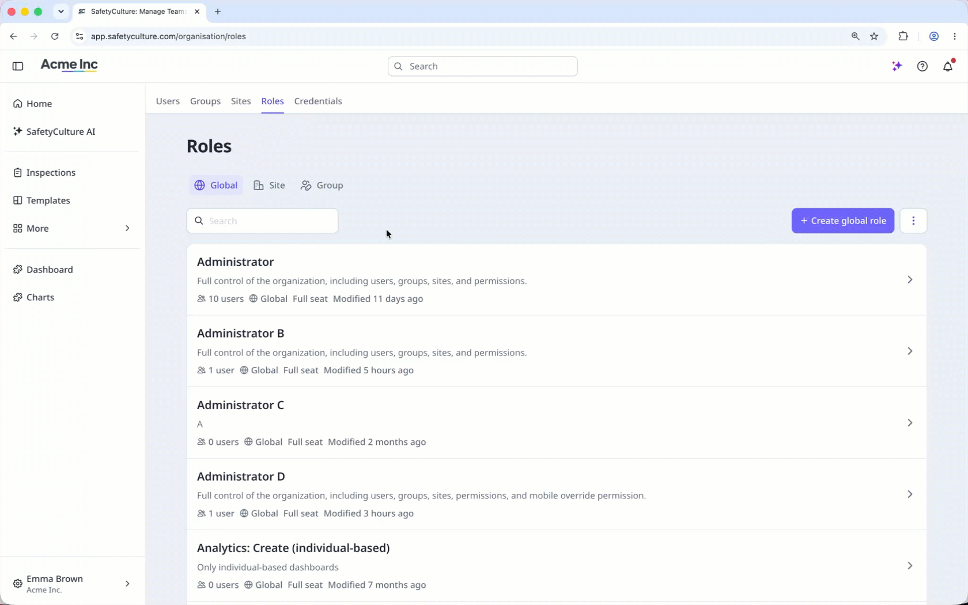Click the Administrator role title
This screenshot has width=968, height=605.
tap(235, 262)
